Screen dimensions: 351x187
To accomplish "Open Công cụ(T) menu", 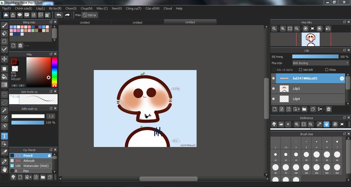I will 134,8.
